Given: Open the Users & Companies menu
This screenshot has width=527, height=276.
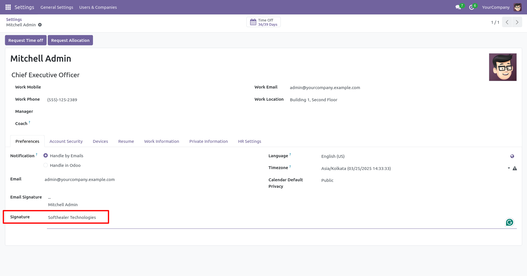Looking at the screenshot, I should (98, 7).
